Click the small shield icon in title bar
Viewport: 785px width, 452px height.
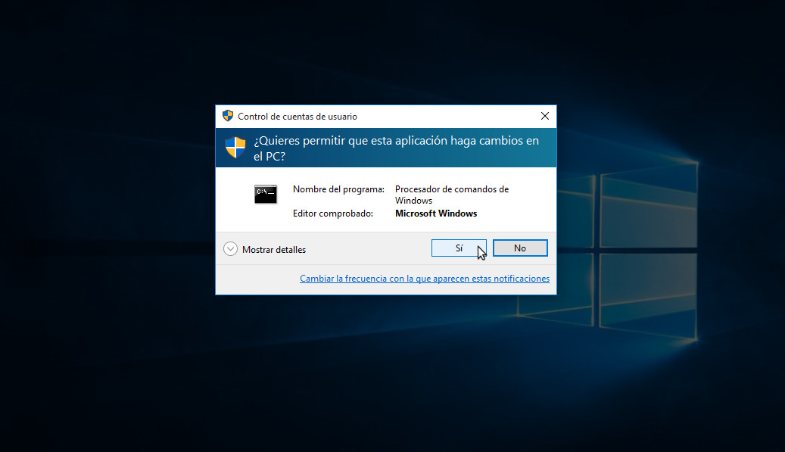point(228,116)
